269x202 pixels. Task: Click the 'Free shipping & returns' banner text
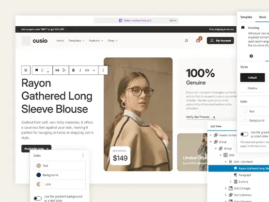(222, 30)
